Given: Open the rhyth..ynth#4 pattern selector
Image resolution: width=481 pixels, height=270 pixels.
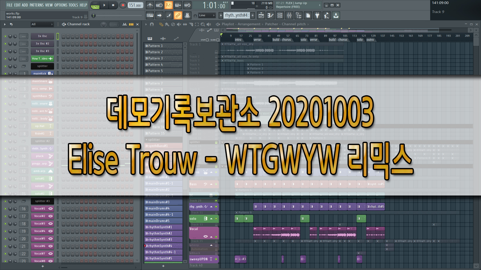Looking at the screenshot, I should point(236,15).
